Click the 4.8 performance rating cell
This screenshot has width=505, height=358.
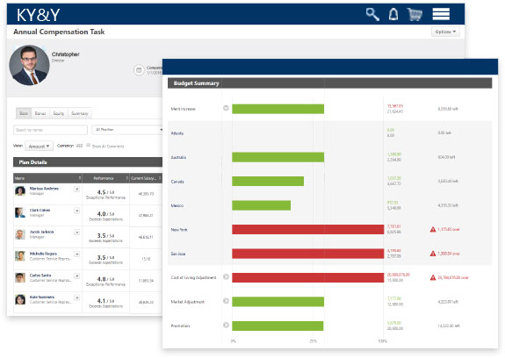point(105,281)
